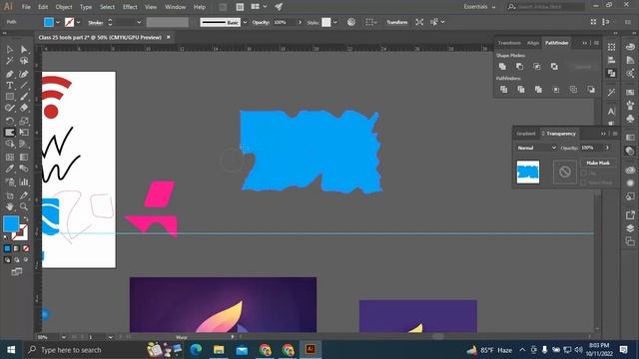
Task: Open the control bar stroke color dropdown
Action: pyautogui.click(x=78, y=22)
